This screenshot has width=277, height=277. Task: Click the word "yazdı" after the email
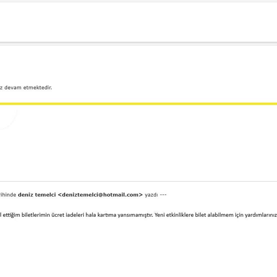pos(151,195)
